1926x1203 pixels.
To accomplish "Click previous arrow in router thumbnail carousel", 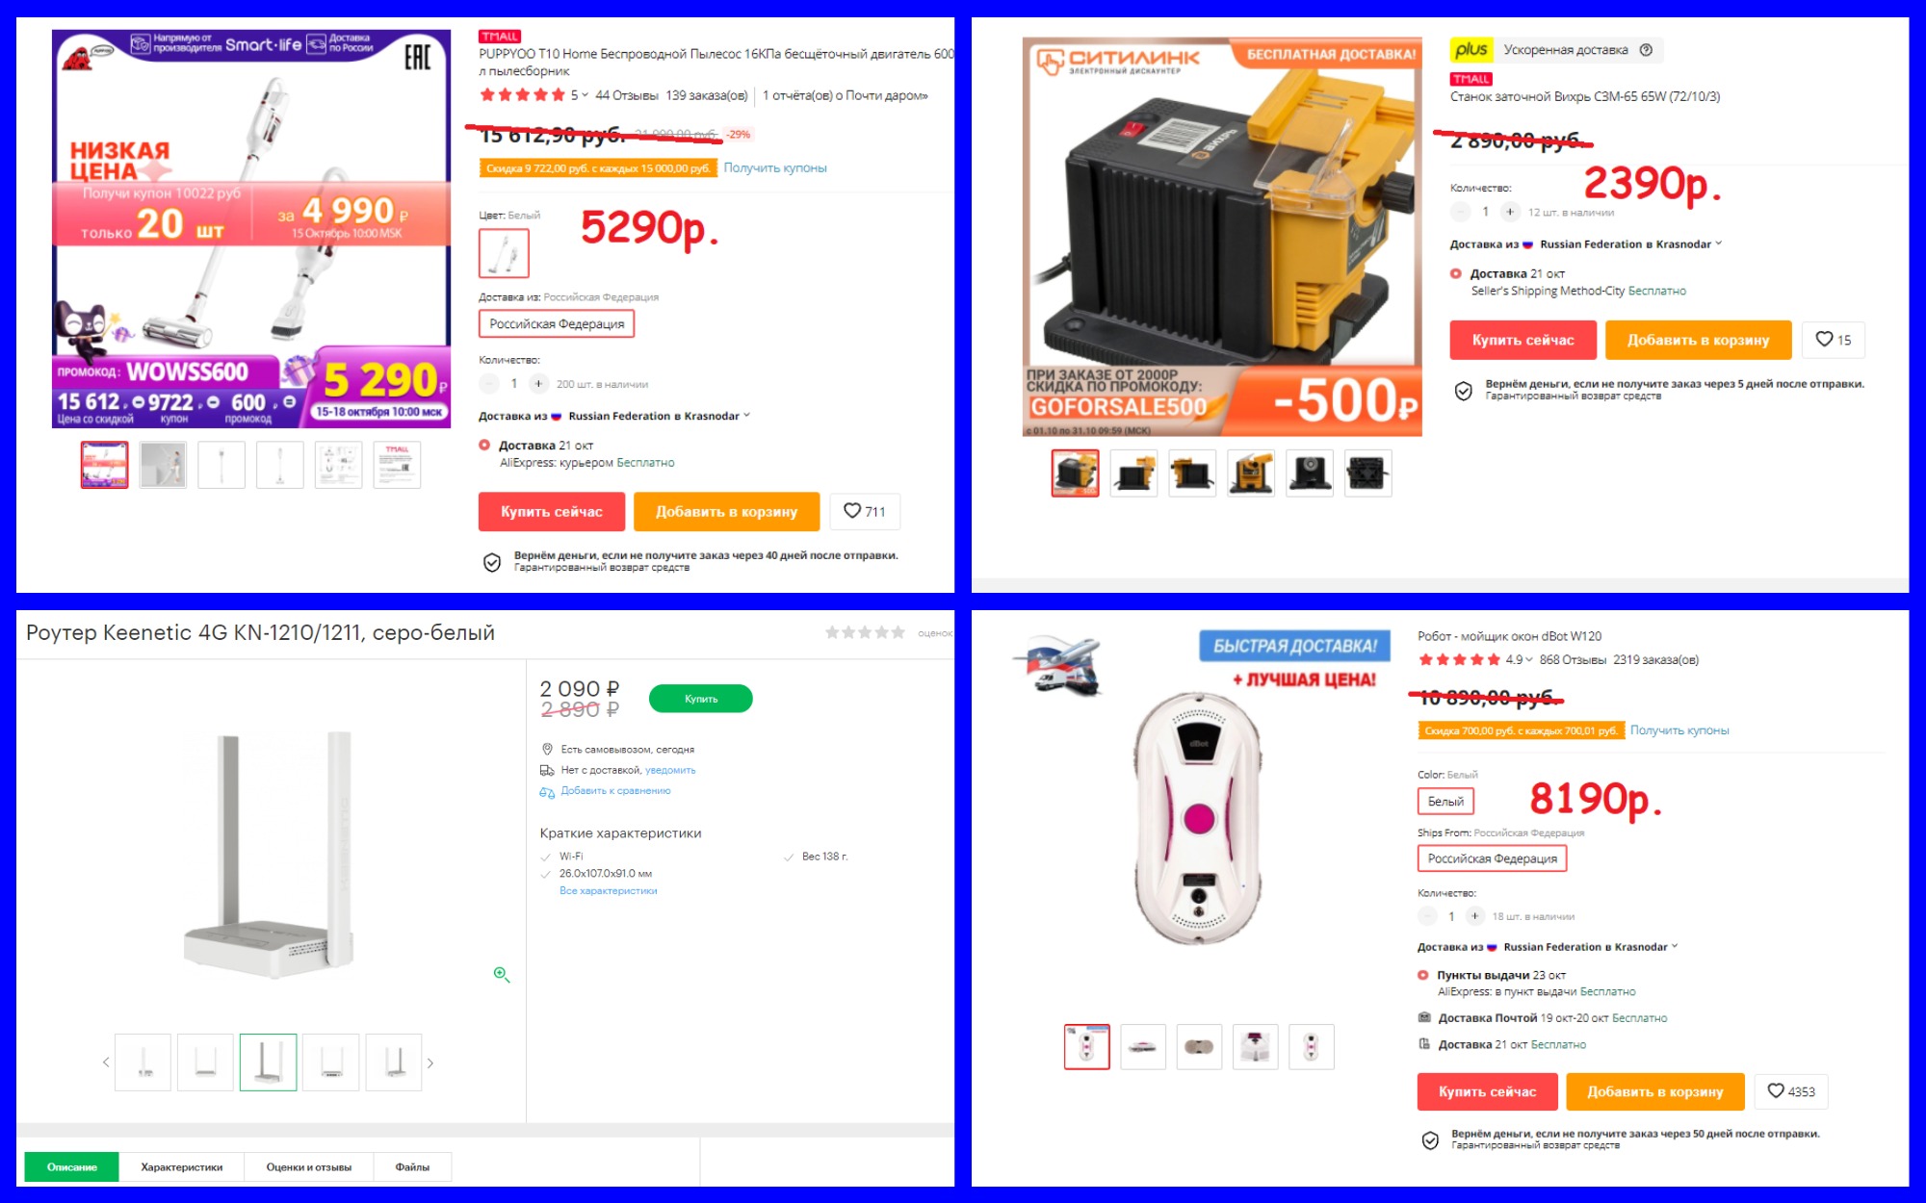I will coord(106,1062).
